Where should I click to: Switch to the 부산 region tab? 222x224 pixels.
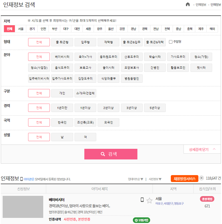pos(54,29)
